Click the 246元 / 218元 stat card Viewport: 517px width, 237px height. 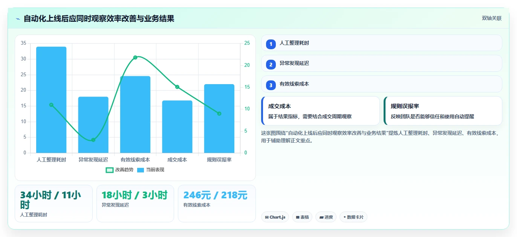[217, 204]
